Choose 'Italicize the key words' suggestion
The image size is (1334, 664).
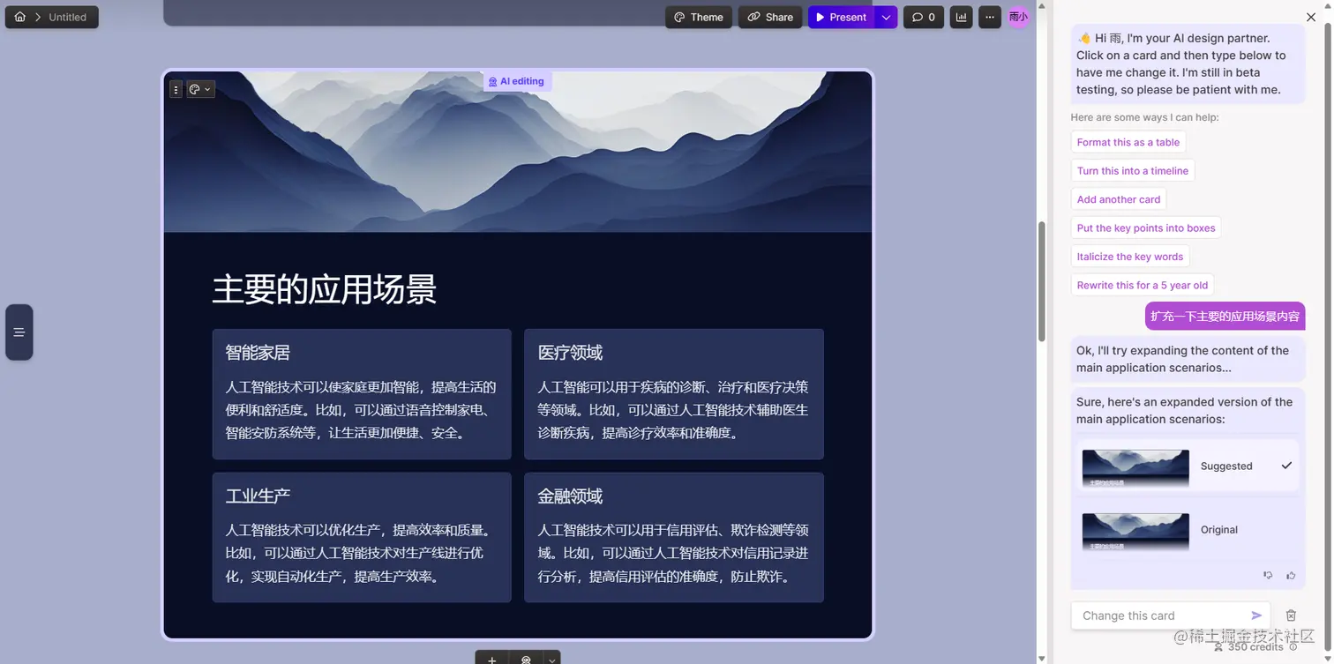tap(1129, 257)
